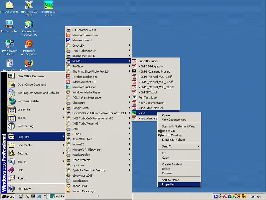Click the faq14 taskbar button
The image size is (266, 200).
pyautogui.click(x=57, y=196)
